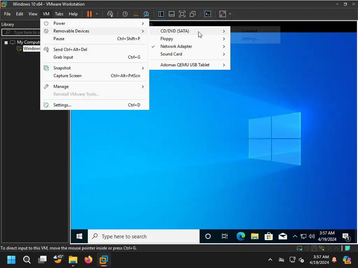Open the Help menu
The height and width of the screenshot is (268, 358).
(x=73, y=14)
